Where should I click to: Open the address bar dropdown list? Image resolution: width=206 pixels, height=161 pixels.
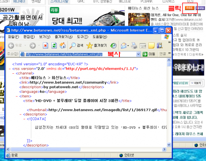tap(138, 54)
